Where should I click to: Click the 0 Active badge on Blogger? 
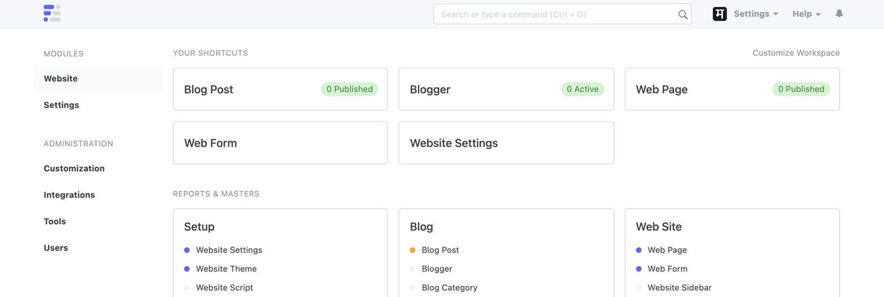[582, 89]
